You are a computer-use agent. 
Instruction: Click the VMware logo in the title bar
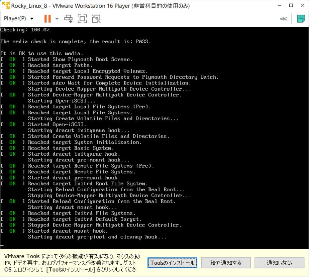point(5,5)
